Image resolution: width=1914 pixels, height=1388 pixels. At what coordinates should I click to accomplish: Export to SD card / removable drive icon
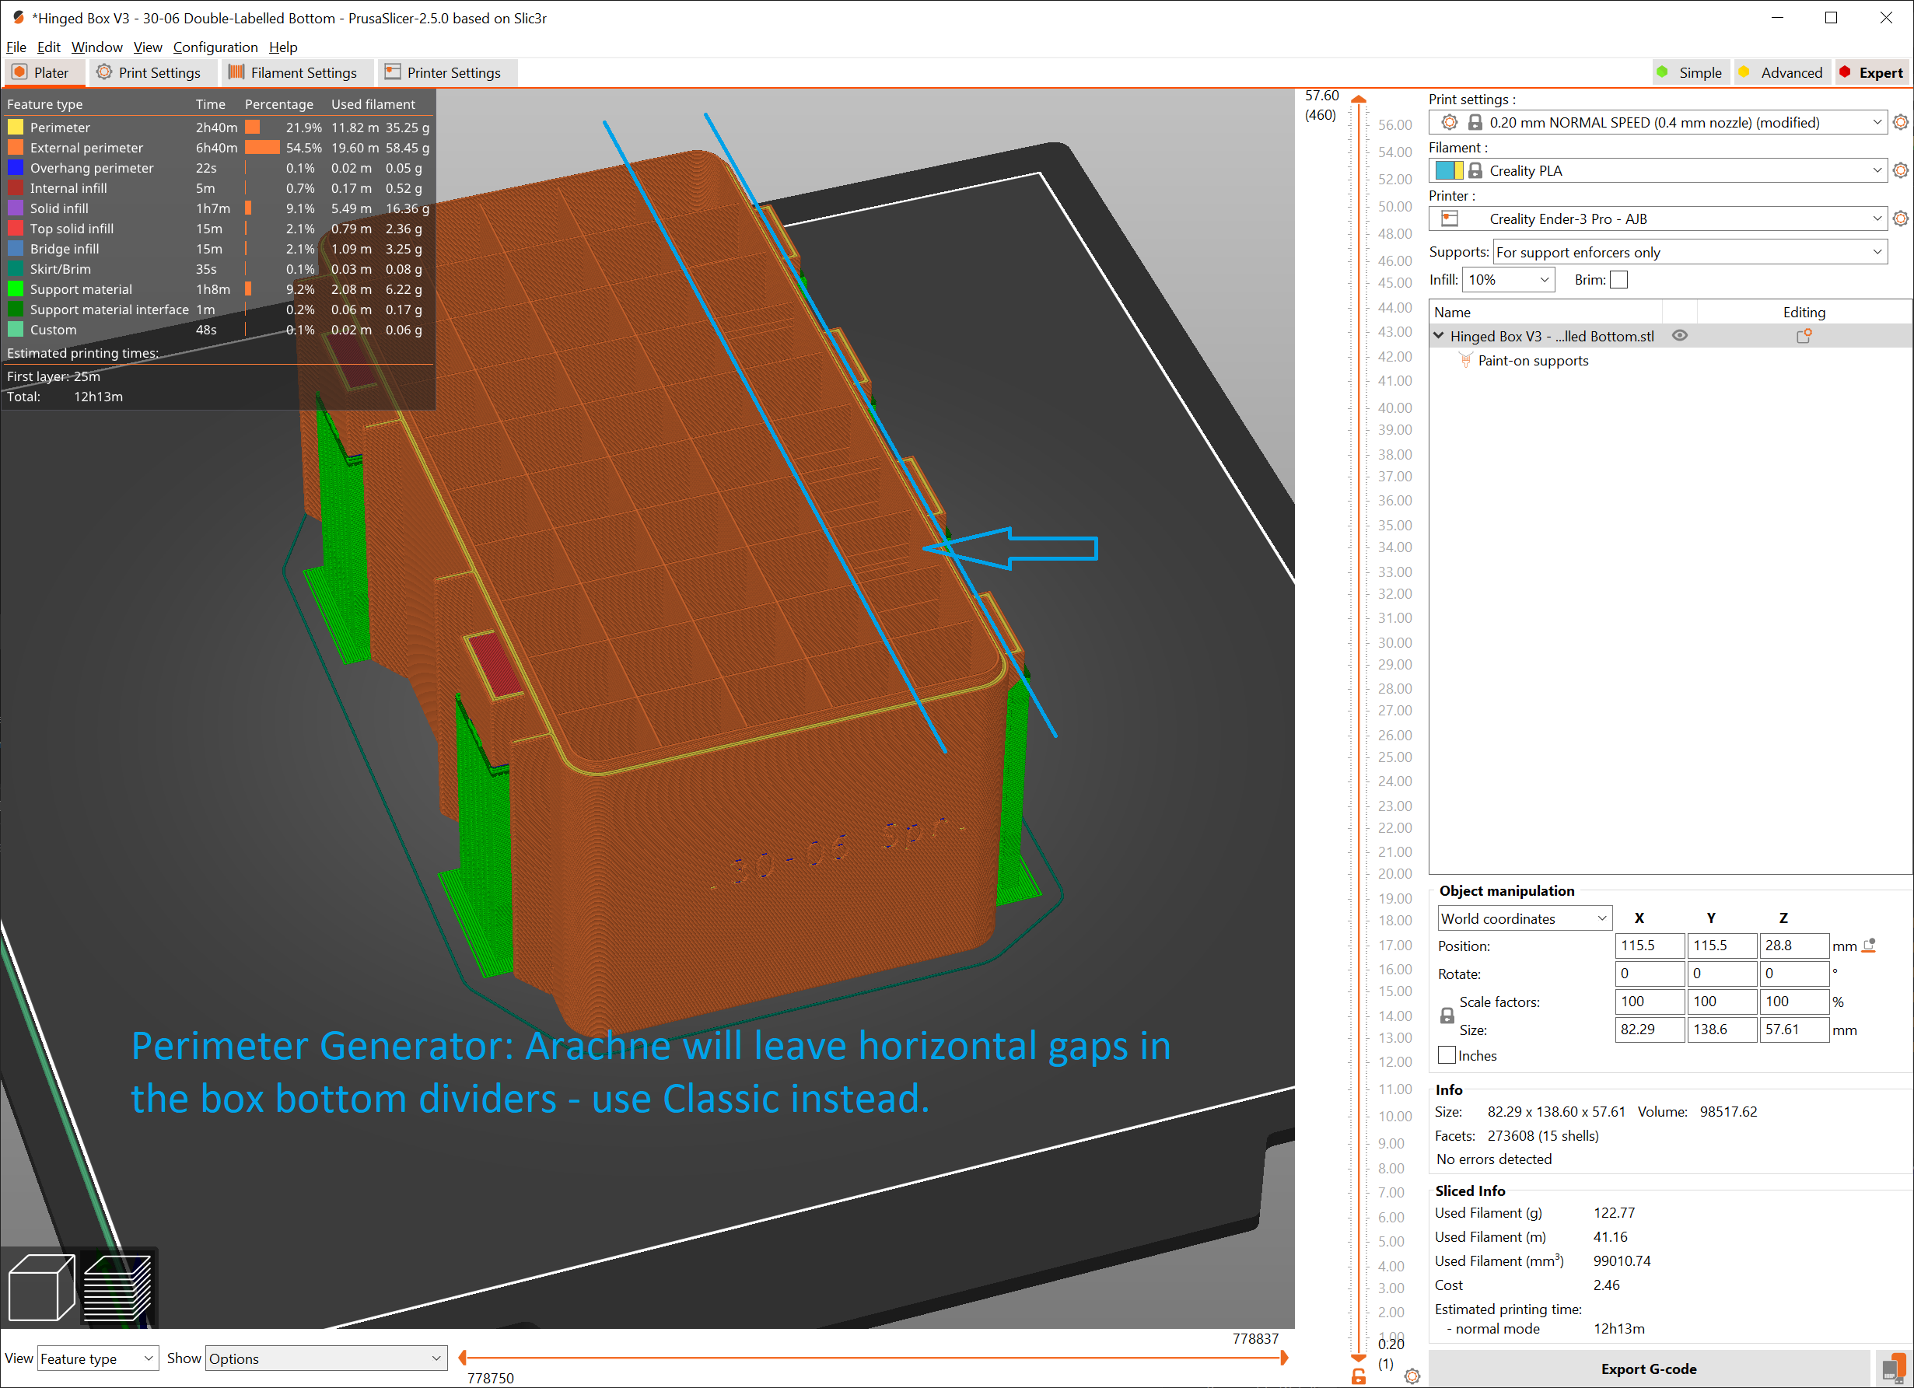click(x=1893, y=1369)
